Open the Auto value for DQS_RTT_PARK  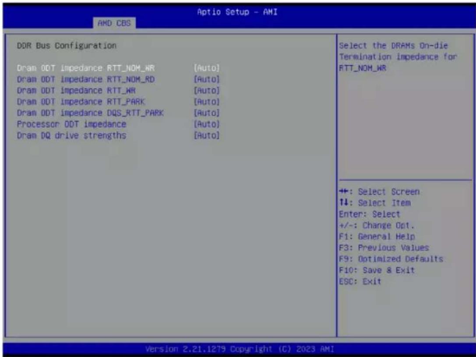click(x=206, y=113)
